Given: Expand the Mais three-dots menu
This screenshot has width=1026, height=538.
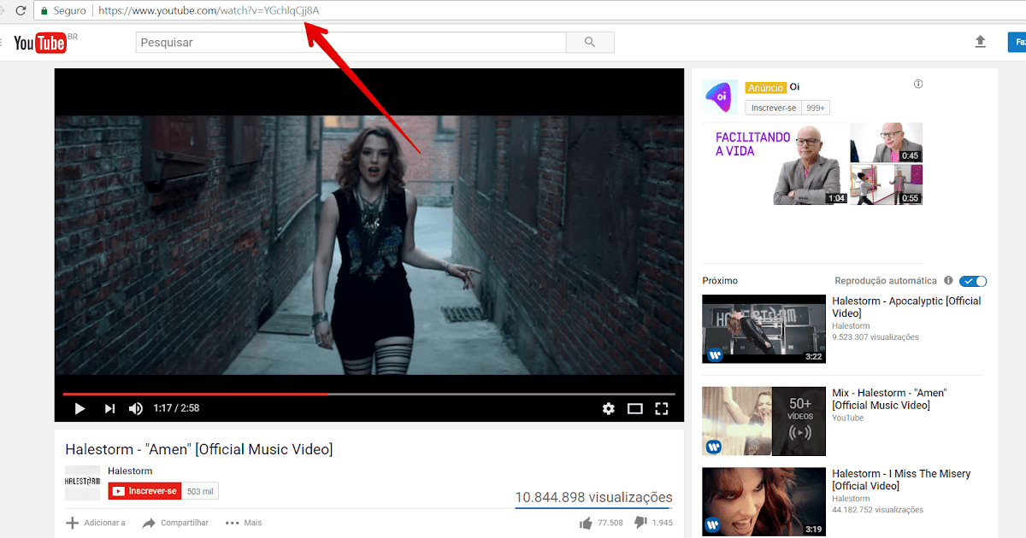Looking at the screenshot, I should [x=244, y=523].
